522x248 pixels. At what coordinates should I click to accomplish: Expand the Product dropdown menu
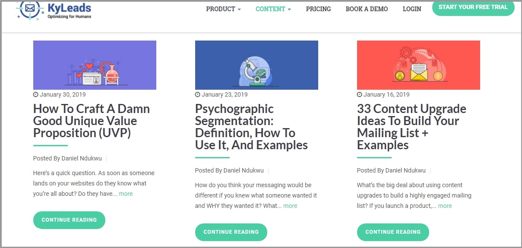(x=223, y=9)
